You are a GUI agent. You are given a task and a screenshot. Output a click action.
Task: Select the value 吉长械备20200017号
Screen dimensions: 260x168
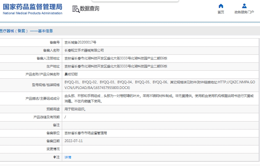tap(80, 42)
